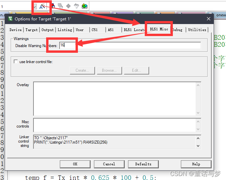226x180 pixels.
Task: Open Options for Target wand icon
Action: click(x=42, y=6)
